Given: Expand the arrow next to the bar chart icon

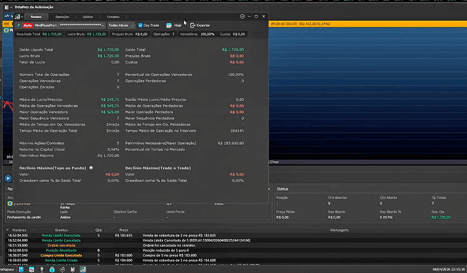Looking at the screenshot, I should pos(22,17).
